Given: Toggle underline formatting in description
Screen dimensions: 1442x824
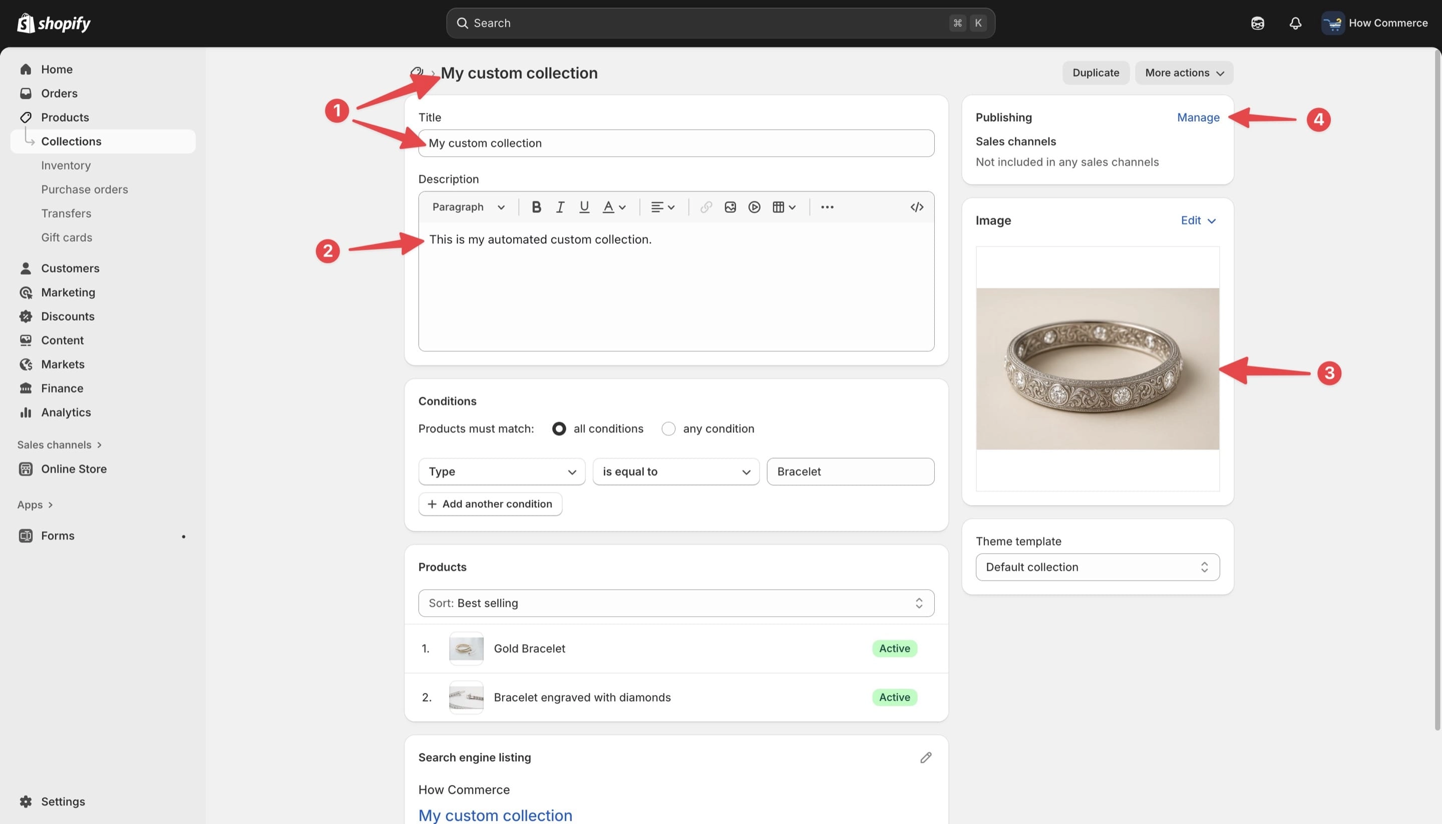Looking at the screenshot, I should (x=584, y=207).
